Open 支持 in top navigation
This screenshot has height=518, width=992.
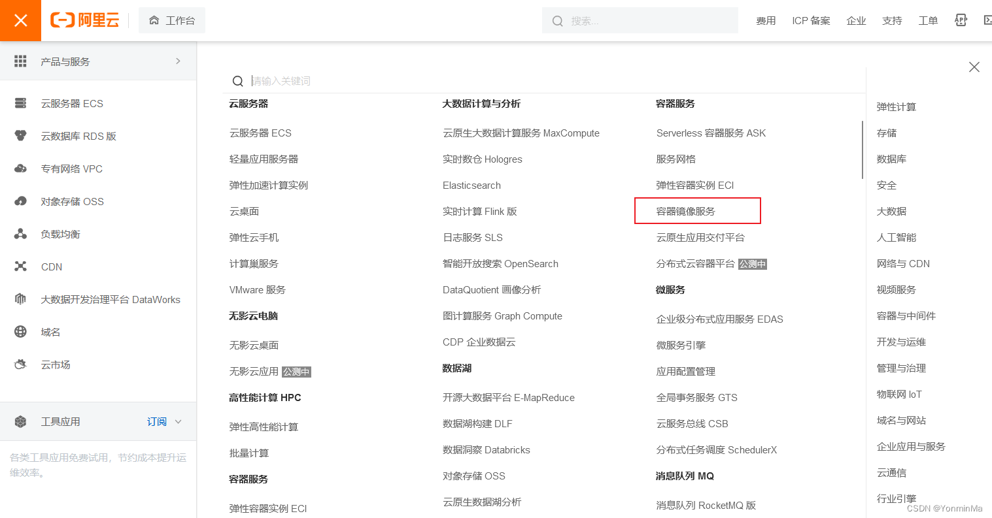tap(892, 21)
